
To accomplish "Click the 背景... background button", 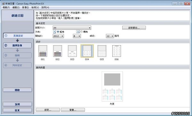I will [73, 110].
